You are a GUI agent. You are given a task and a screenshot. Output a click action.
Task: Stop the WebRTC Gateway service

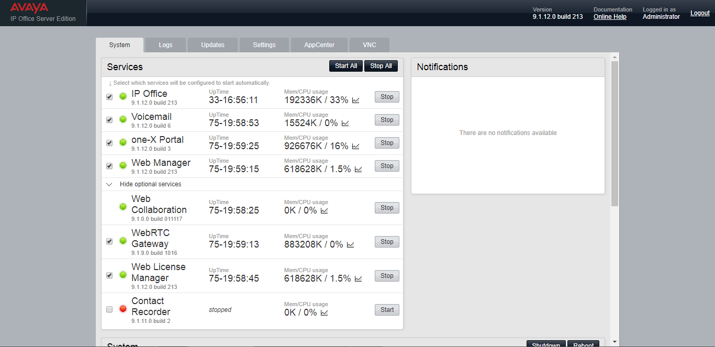tap(387, 242)
